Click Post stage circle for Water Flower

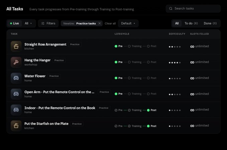click(x=148, y=78)
